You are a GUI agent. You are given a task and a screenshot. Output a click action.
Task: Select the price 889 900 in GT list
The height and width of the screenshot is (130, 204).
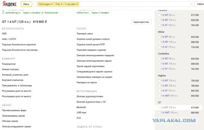pyautogui.click(x=195, y=113)
